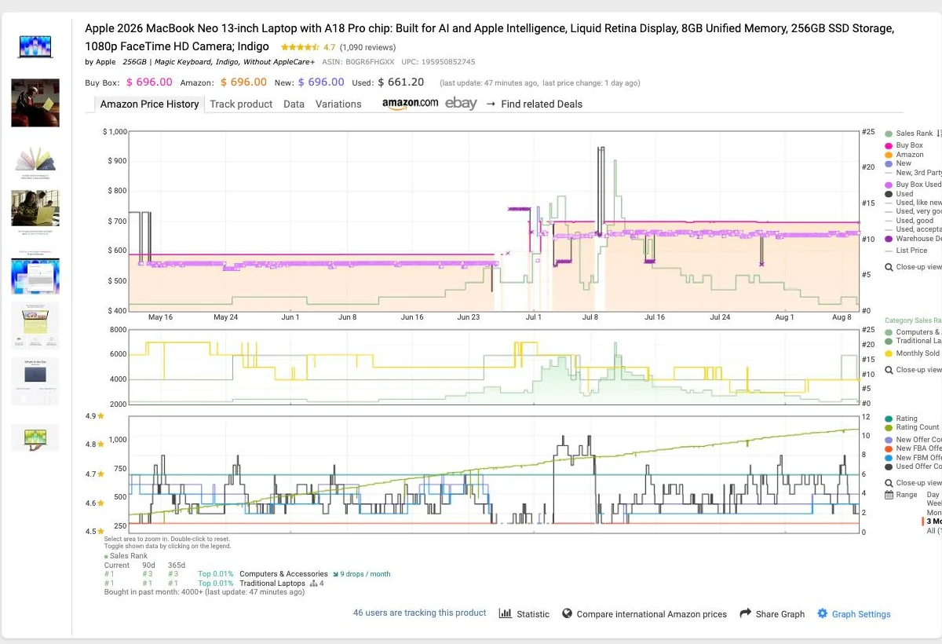Viewport: 942px width, 644px height.
Task: Toggle Traditional Laptops category rank legend
Action: 913,341
